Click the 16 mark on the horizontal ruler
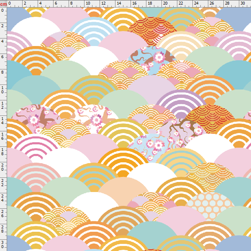251x251 pixels. coord(134,3)
